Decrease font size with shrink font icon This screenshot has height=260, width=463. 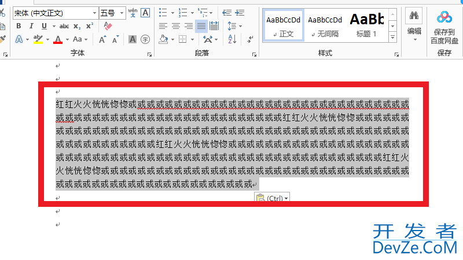coord(115,39)
